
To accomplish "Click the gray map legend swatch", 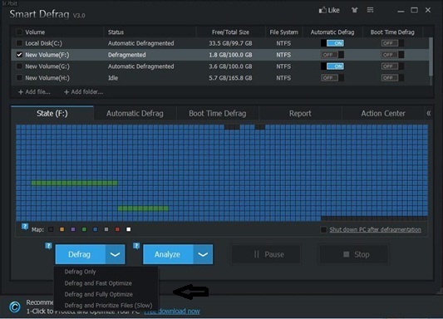I will [106, 229].
